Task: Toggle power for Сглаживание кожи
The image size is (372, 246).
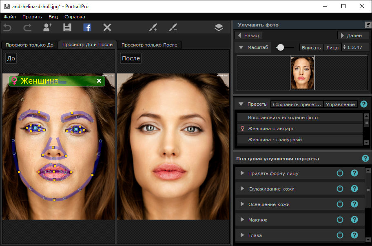Action: [x=340, y=188]
